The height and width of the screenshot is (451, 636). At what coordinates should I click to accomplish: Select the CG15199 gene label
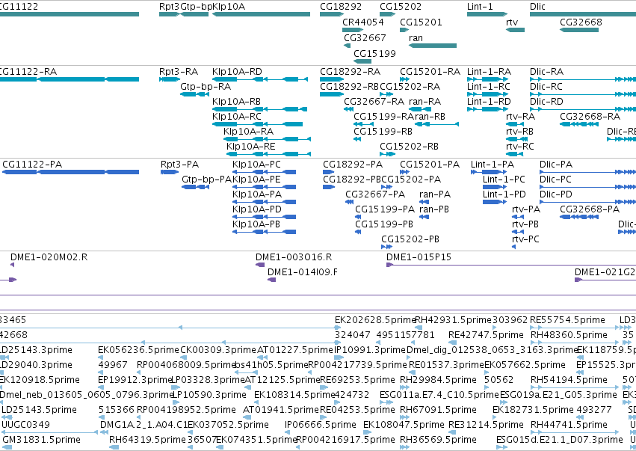[x=374, y=53]
